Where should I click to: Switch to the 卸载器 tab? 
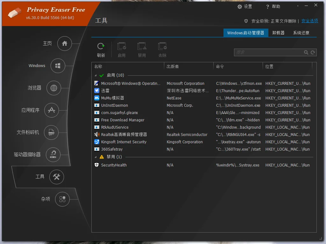(278, 33)
